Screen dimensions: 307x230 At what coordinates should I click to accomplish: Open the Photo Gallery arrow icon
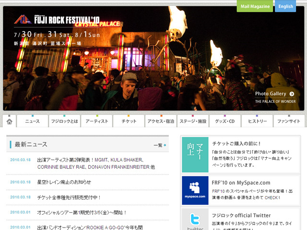292,94
